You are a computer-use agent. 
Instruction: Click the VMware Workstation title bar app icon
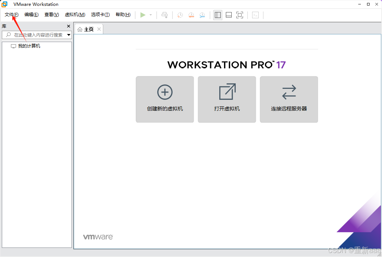[x=4, y=4]
